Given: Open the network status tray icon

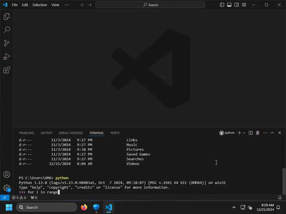Looking at the screenshot, I should (243, 207).
